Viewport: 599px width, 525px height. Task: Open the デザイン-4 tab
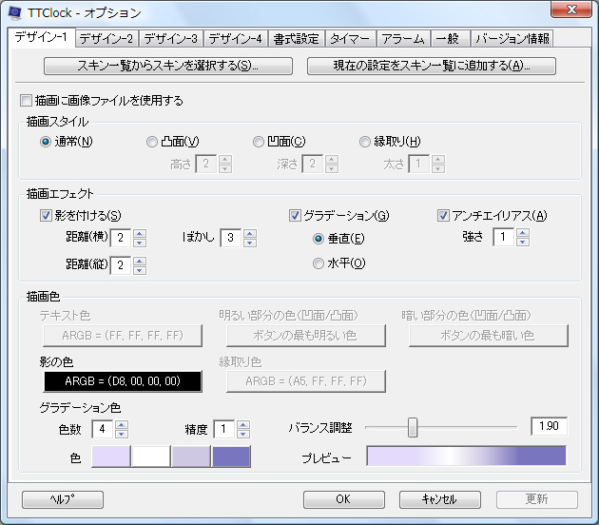coord(236,39)
